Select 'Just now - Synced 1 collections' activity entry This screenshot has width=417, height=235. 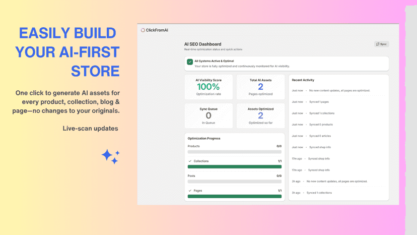tap(313, 113)
